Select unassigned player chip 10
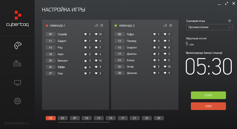The width and height of the screenshot is (237, 129). coord(87,118)
